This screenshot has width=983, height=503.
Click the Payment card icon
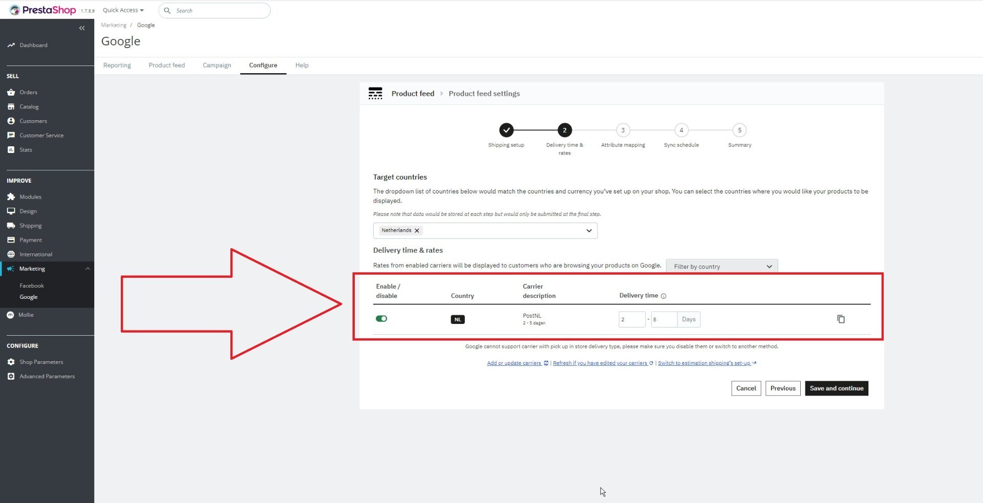pos(11,239)
